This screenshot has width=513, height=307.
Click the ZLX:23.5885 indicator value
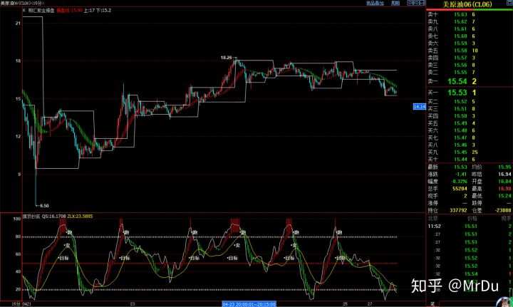coord(80,217)
